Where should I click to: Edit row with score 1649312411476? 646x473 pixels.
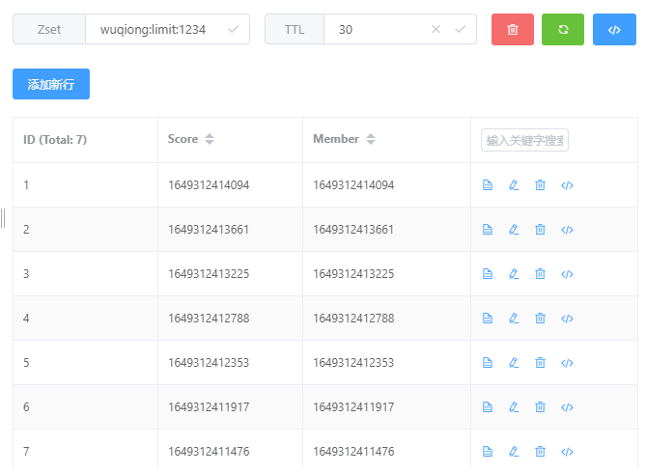[x=514, y=452]
